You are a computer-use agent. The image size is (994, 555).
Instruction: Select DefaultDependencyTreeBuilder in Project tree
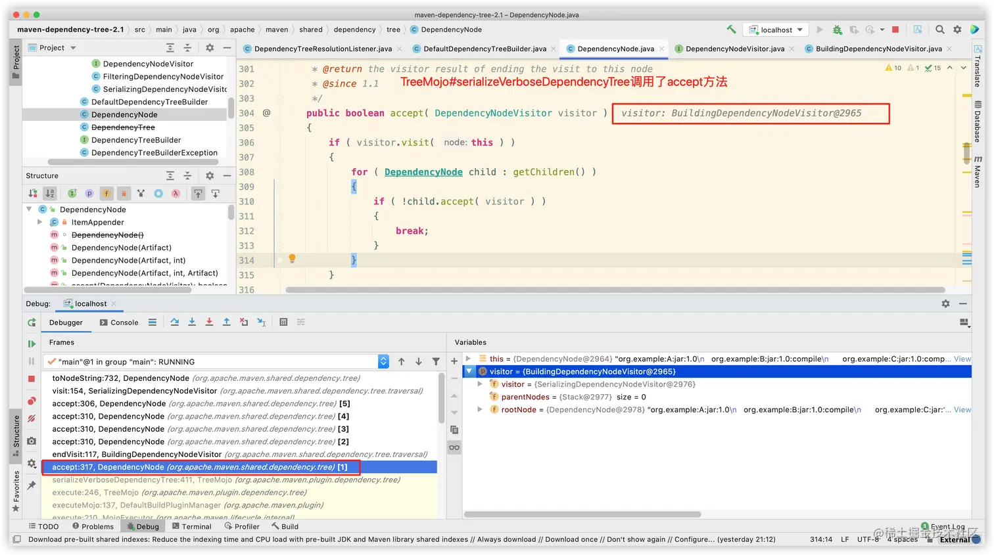click(x=149, y=102)
